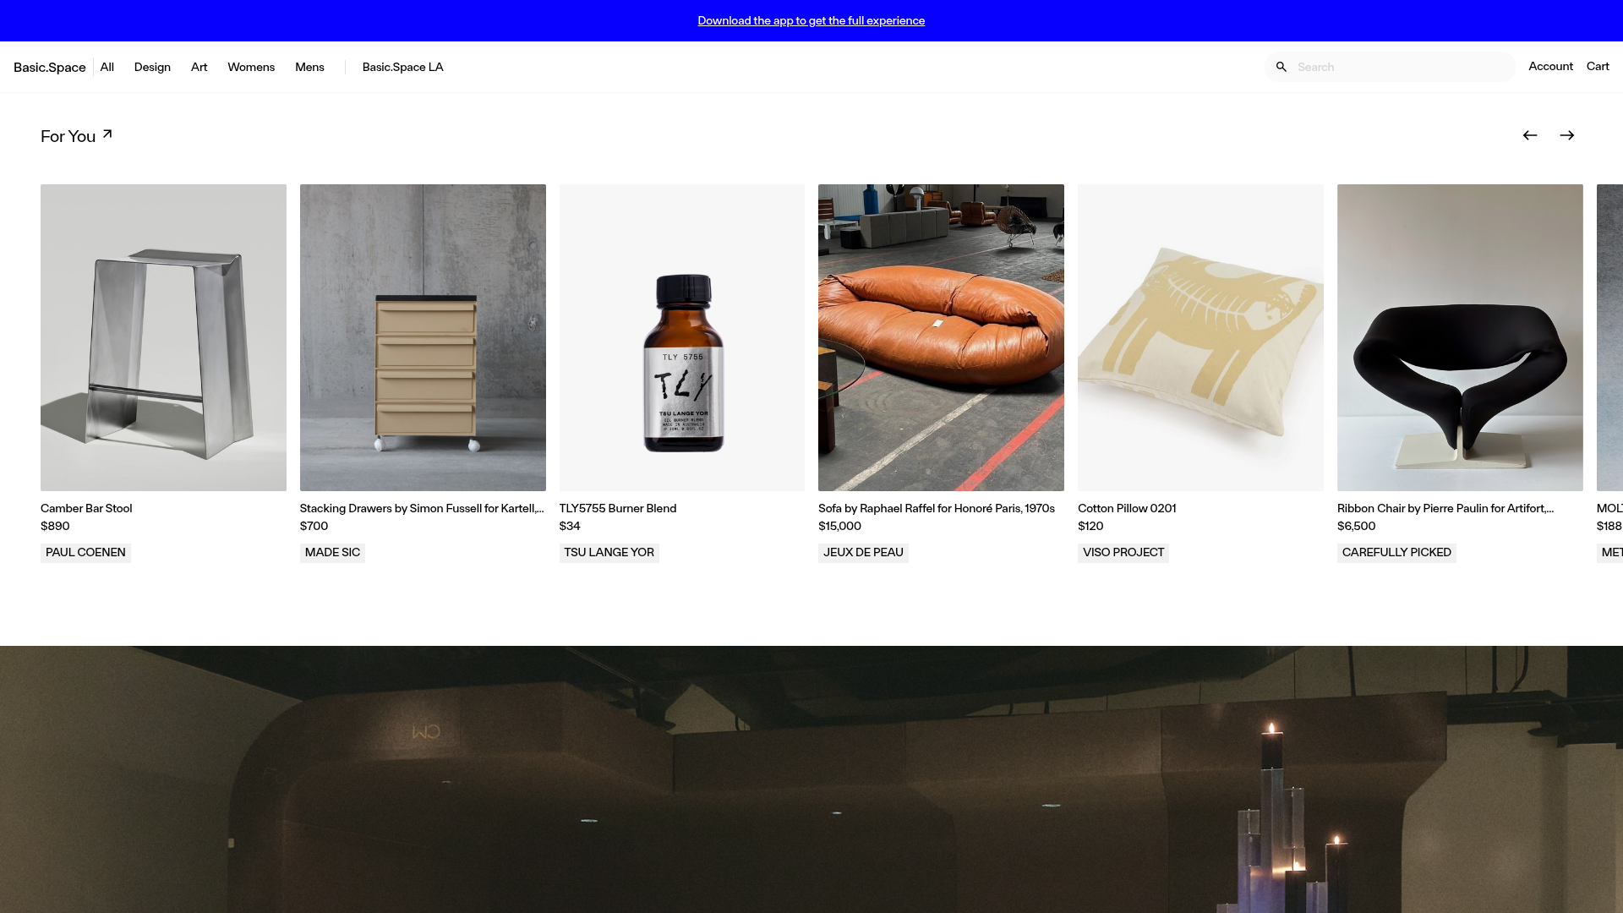Open the TSU LANGE YOR brand tag

click(x=609, y=552)
